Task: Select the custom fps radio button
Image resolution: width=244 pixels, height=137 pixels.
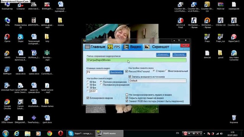Action: pos(88,91)
